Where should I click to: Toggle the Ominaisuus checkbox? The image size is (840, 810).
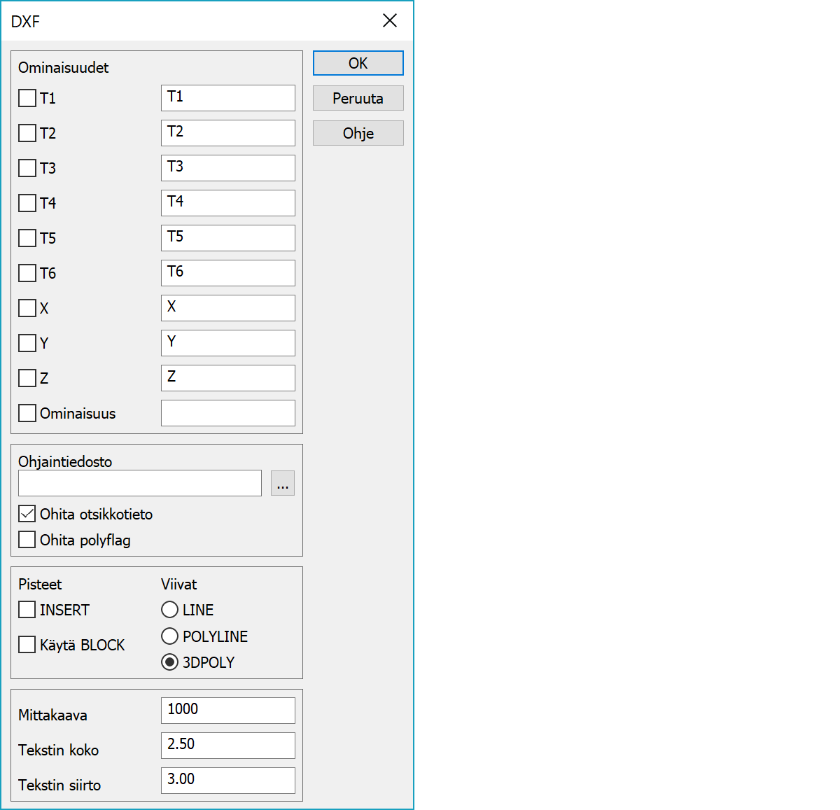pyautogui.click(x=27, y=413)
